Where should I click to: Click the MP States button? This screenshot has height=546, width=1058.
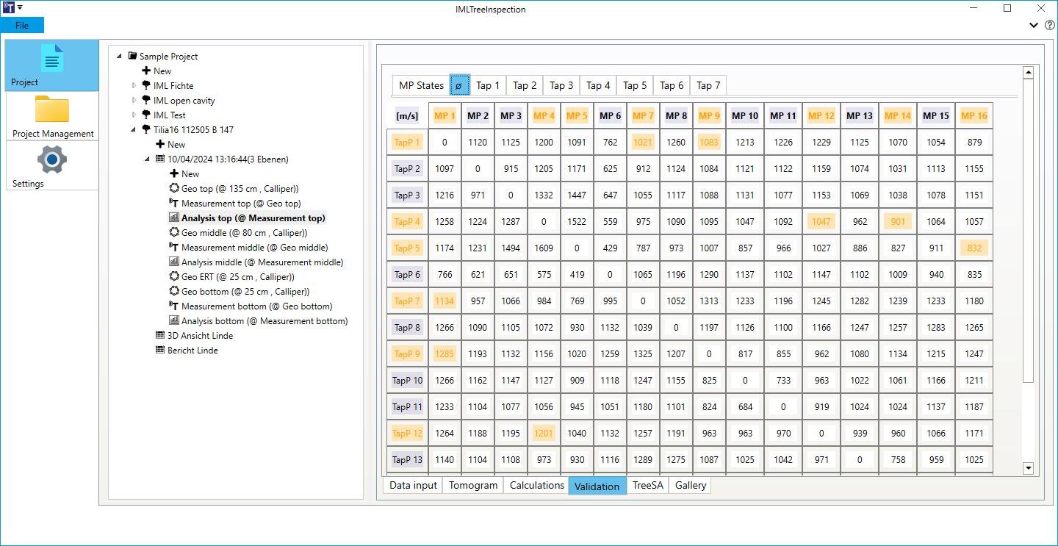tap(421, 85)
